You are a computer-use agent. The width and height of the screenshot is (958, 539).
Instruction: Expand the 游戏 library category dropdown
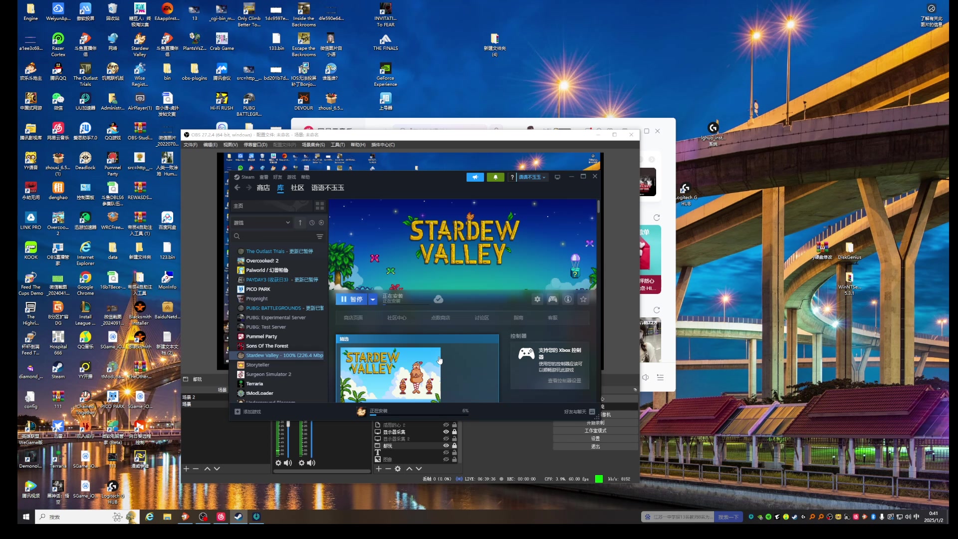point(262,223)
